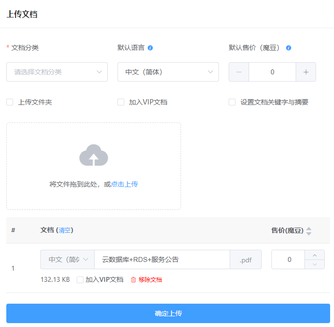Open the 请选择文档分类 dropdown

click(57, 72)
